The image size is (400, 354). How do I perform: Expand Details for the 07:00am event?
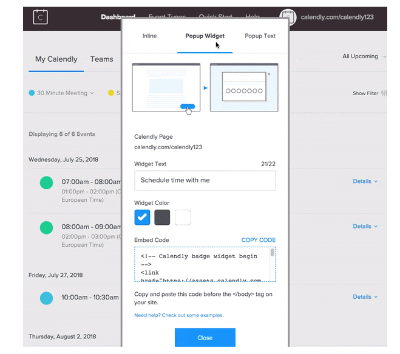click(x=365, y=181)
